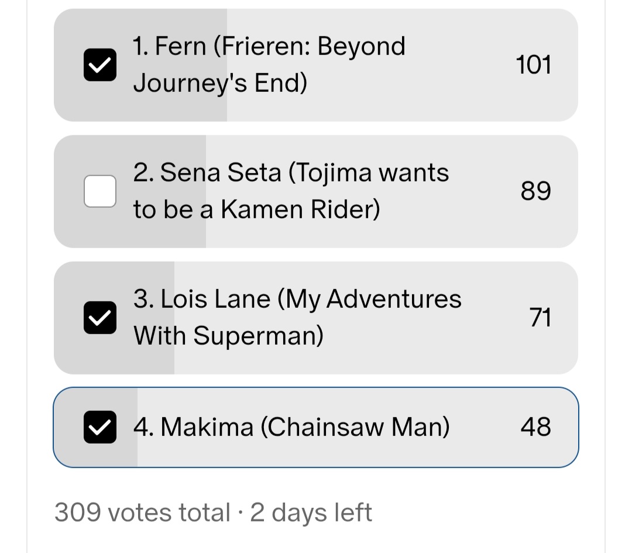Click the words Journey's End) in option 1
The width and height of the screenshot is (632, 553).
(x=220, y=84)
